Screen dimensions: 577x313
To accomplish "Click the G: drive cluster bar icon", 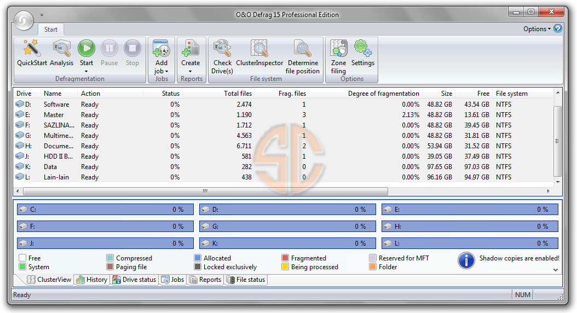I will pyautogui.click(x=205, y=226).
